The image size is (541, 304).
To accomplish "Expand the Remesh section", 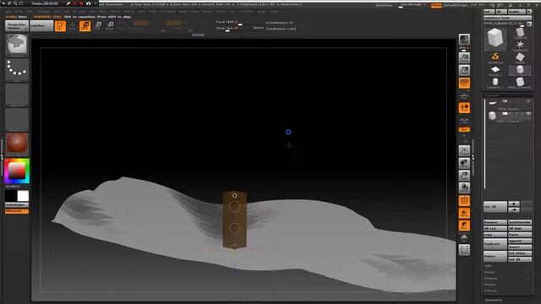I will click(490, 278).
